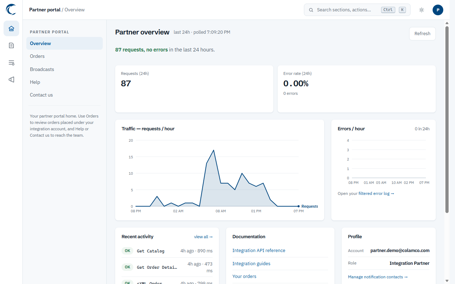The width and height of the screenshot is (455, 284).
Task: Open Your orders documentation link
Action: click(244, 277)
